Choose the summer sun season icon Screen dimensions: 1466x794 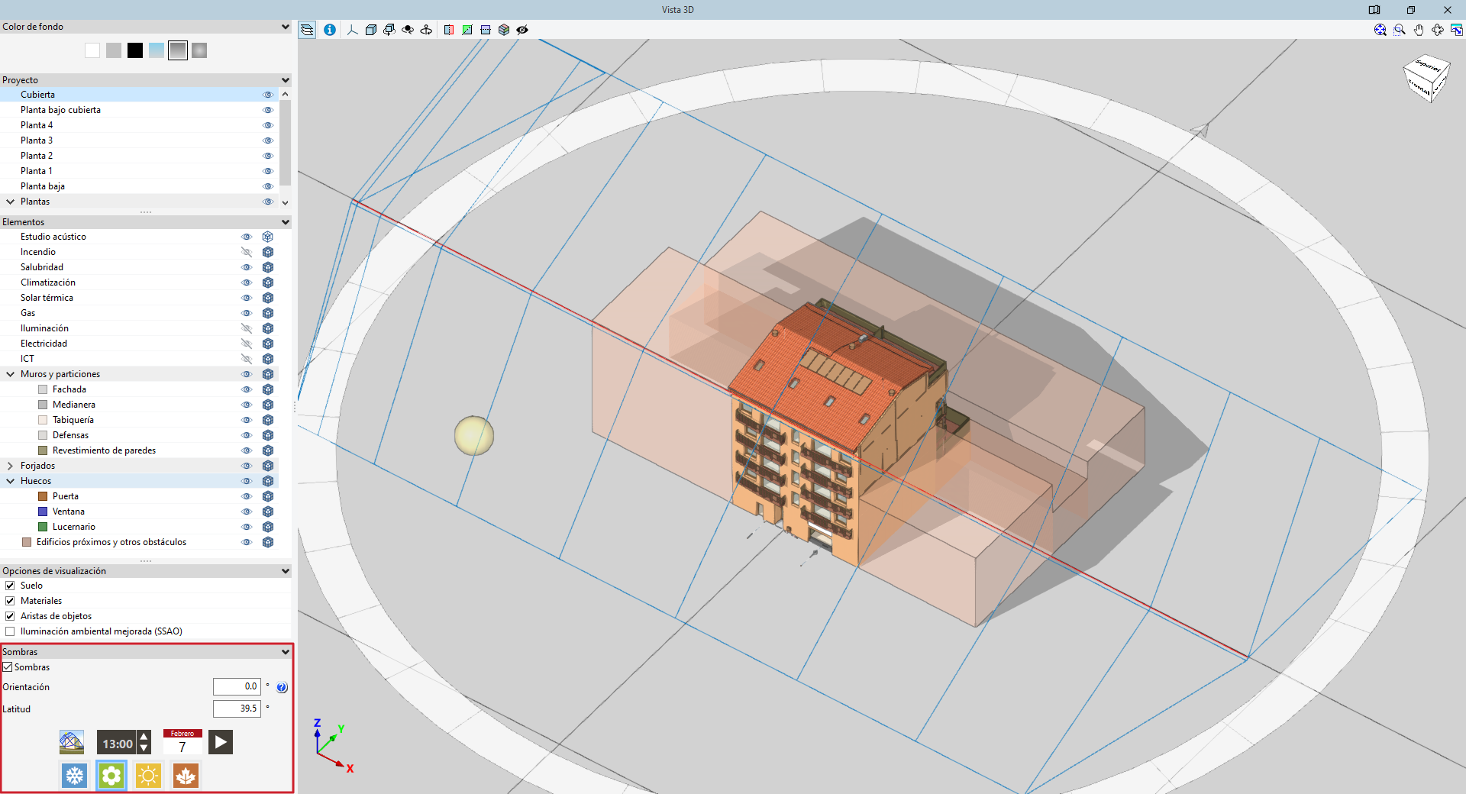(x=148, y=776)
